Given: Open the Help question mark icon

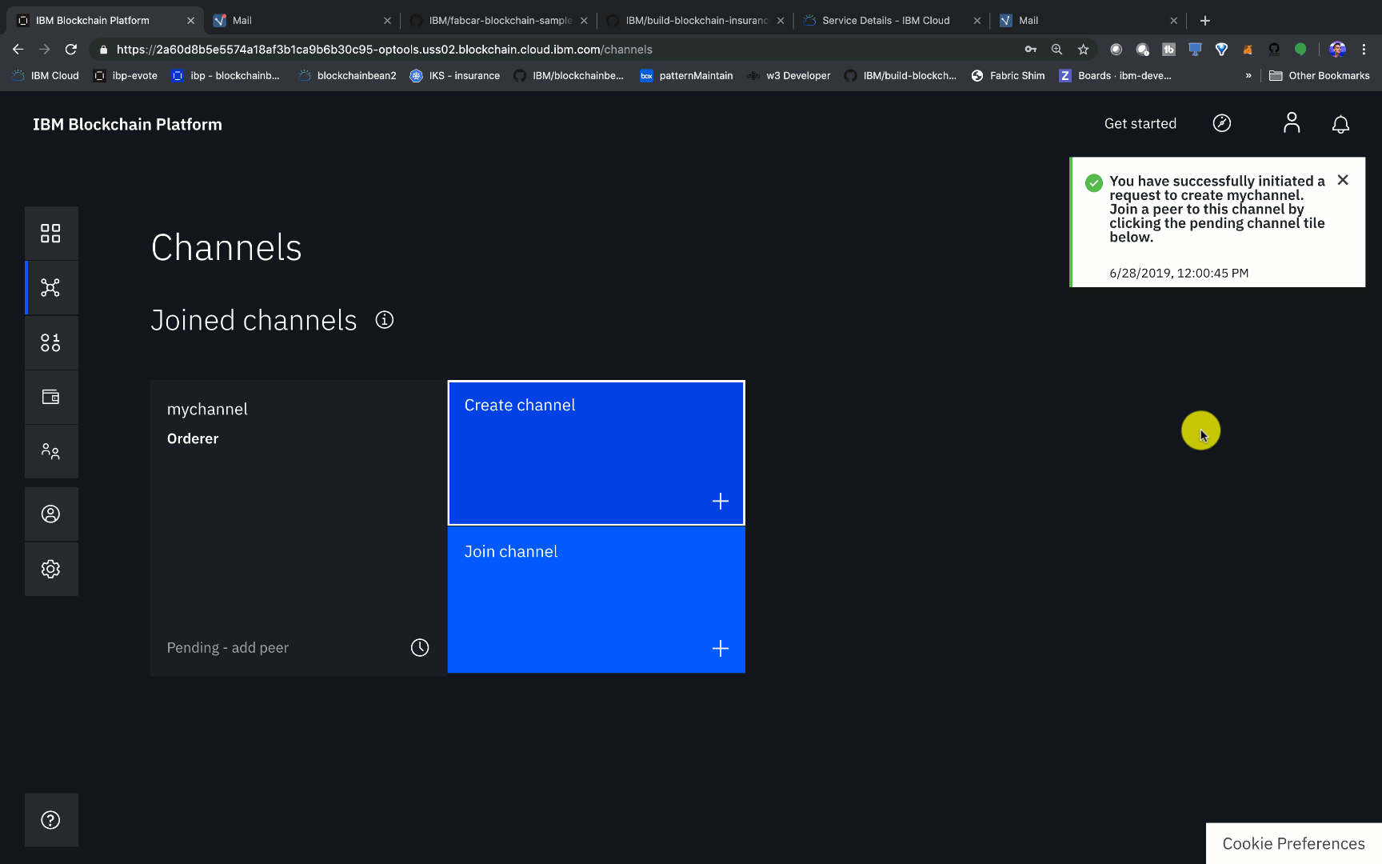Looking at the screenshot, I should point(50,820).
